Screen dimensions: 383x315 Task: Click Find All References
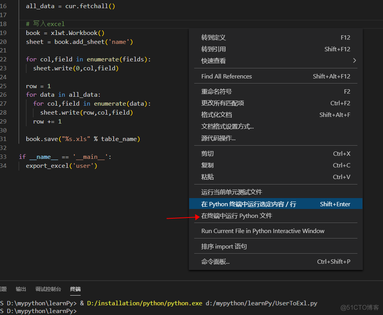tap(226, 76)
